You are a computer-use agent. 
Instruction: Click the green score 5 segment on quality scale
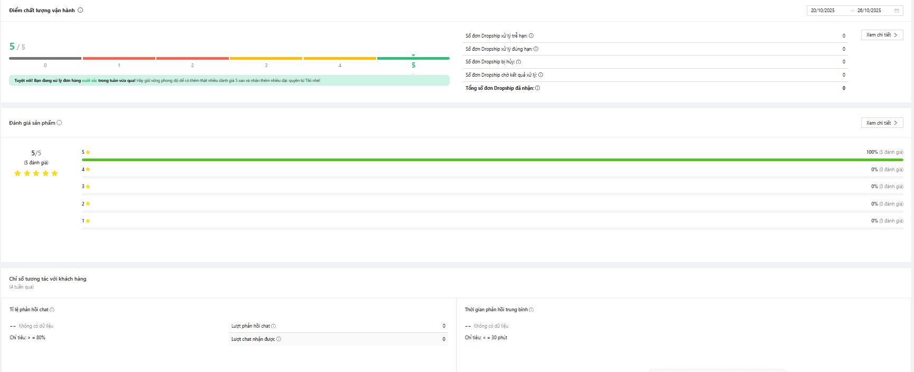(x=413, y=58)
